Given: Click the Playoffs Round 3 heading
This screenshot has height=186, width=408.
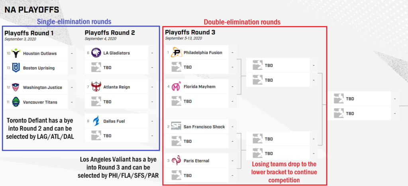Looking at the screenshot, I should pos(190,33).
